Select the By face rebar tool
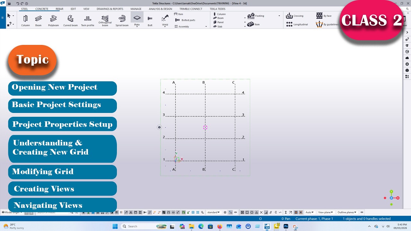Screen dimensions: 411x231 click(324, 16)
